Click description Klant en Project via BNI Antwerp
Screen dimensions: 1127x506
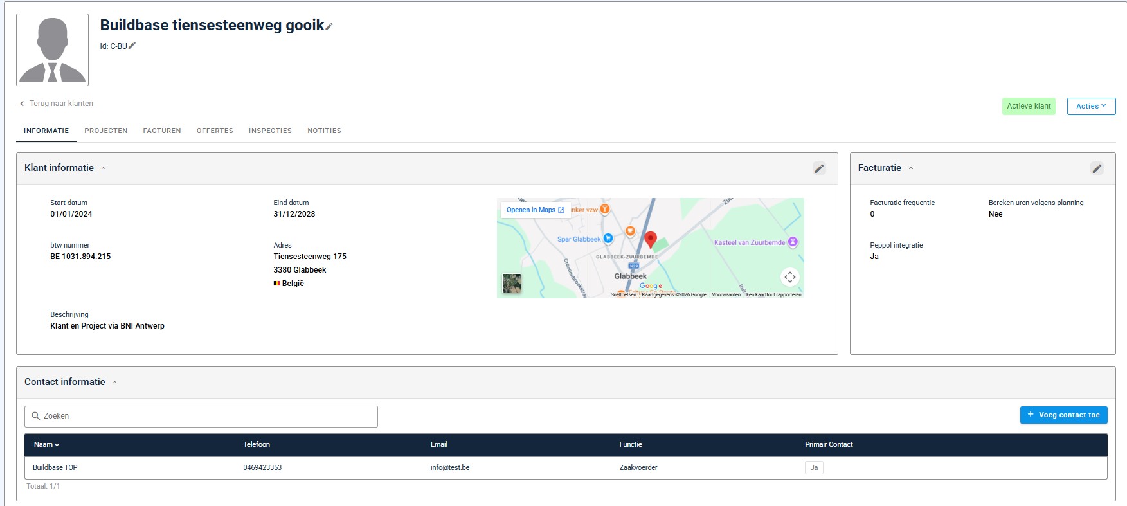(107, 326)
